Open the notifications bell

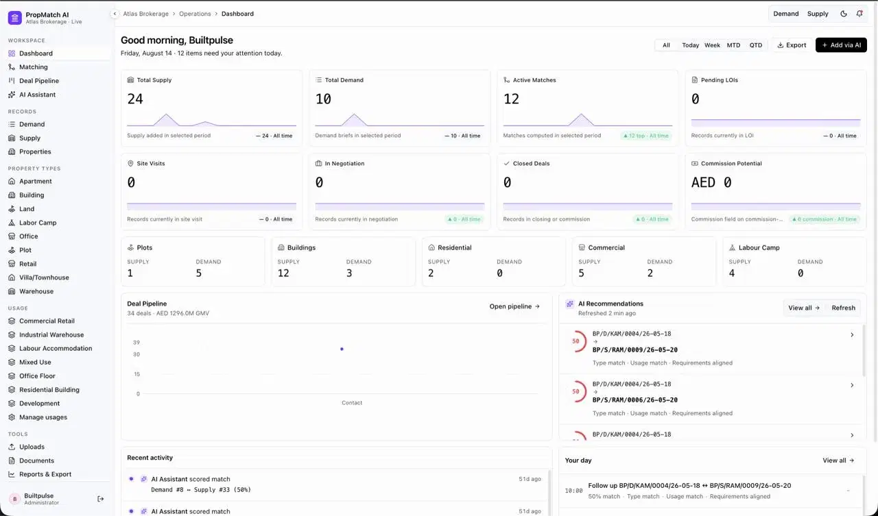click(x=860, y=14)
